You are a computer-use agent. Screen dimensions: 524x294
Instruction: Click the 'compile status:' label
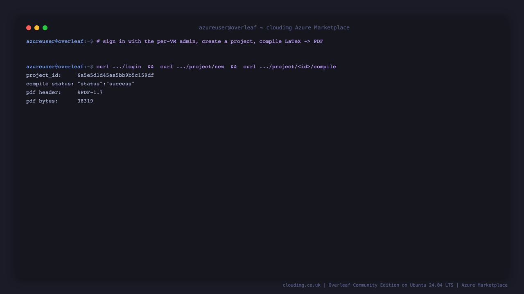50,84
